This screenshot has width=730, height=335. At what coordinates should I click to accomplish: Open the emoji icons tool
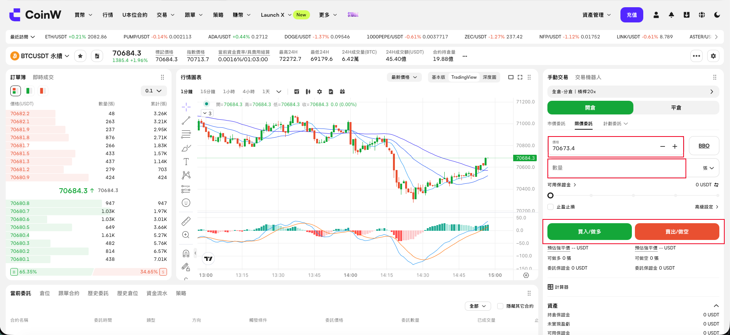click(186, 203)
